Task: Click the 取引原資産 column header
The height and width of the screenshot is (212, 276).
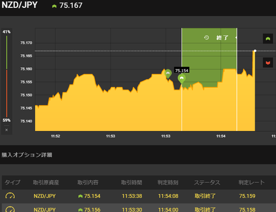Action: 46,182
